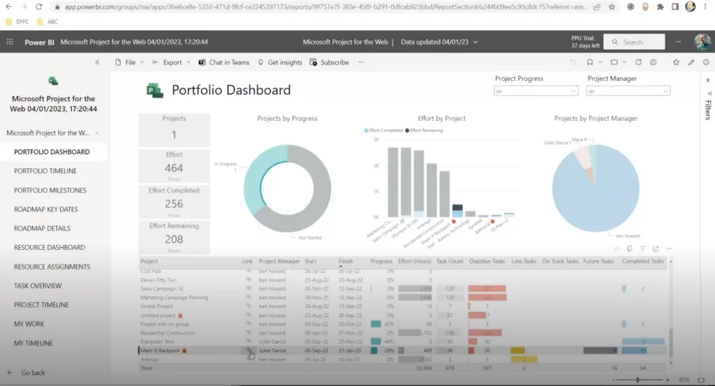Open toolbar overflow ellipsis after Subscribe
The height and width of the screenshot is (386, 715).
tap(361, 62)
